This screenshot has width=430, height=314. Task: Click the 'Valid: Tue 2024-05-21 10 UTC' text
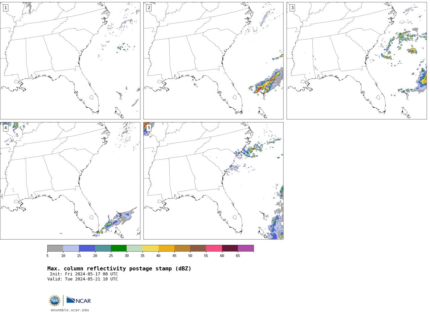point(83,279)
